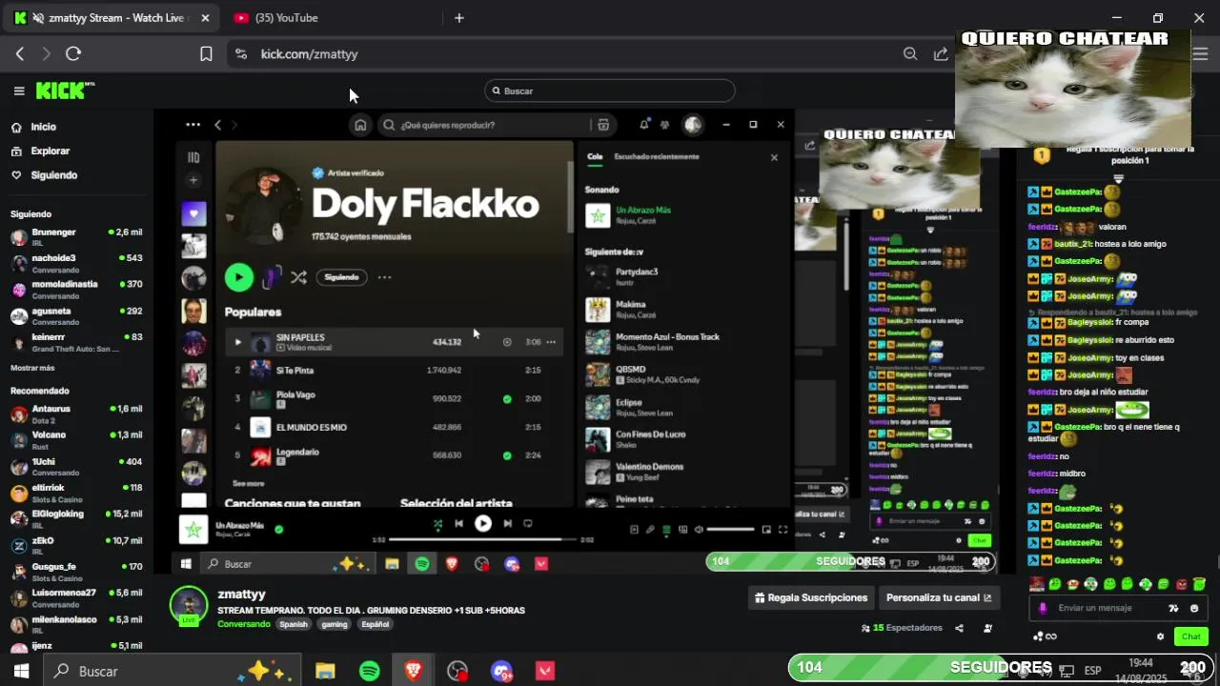Open the Spotify profile avatar
Image resolution: width=1220 pixels, height=686 pixels.
pyautogui.click(x=693, y=125)
